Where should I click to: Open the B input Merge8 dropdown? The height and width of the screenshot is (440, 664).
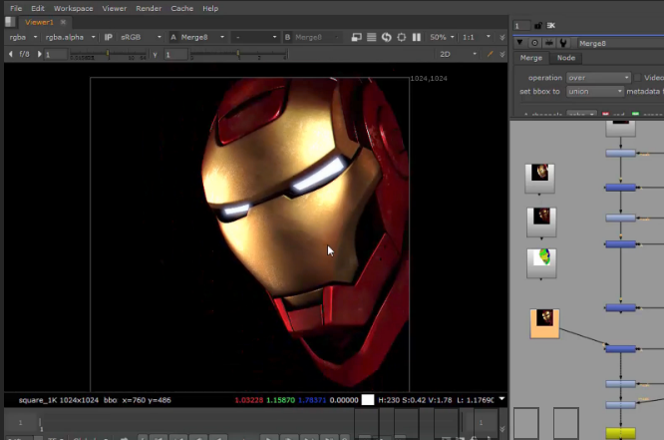317,37
